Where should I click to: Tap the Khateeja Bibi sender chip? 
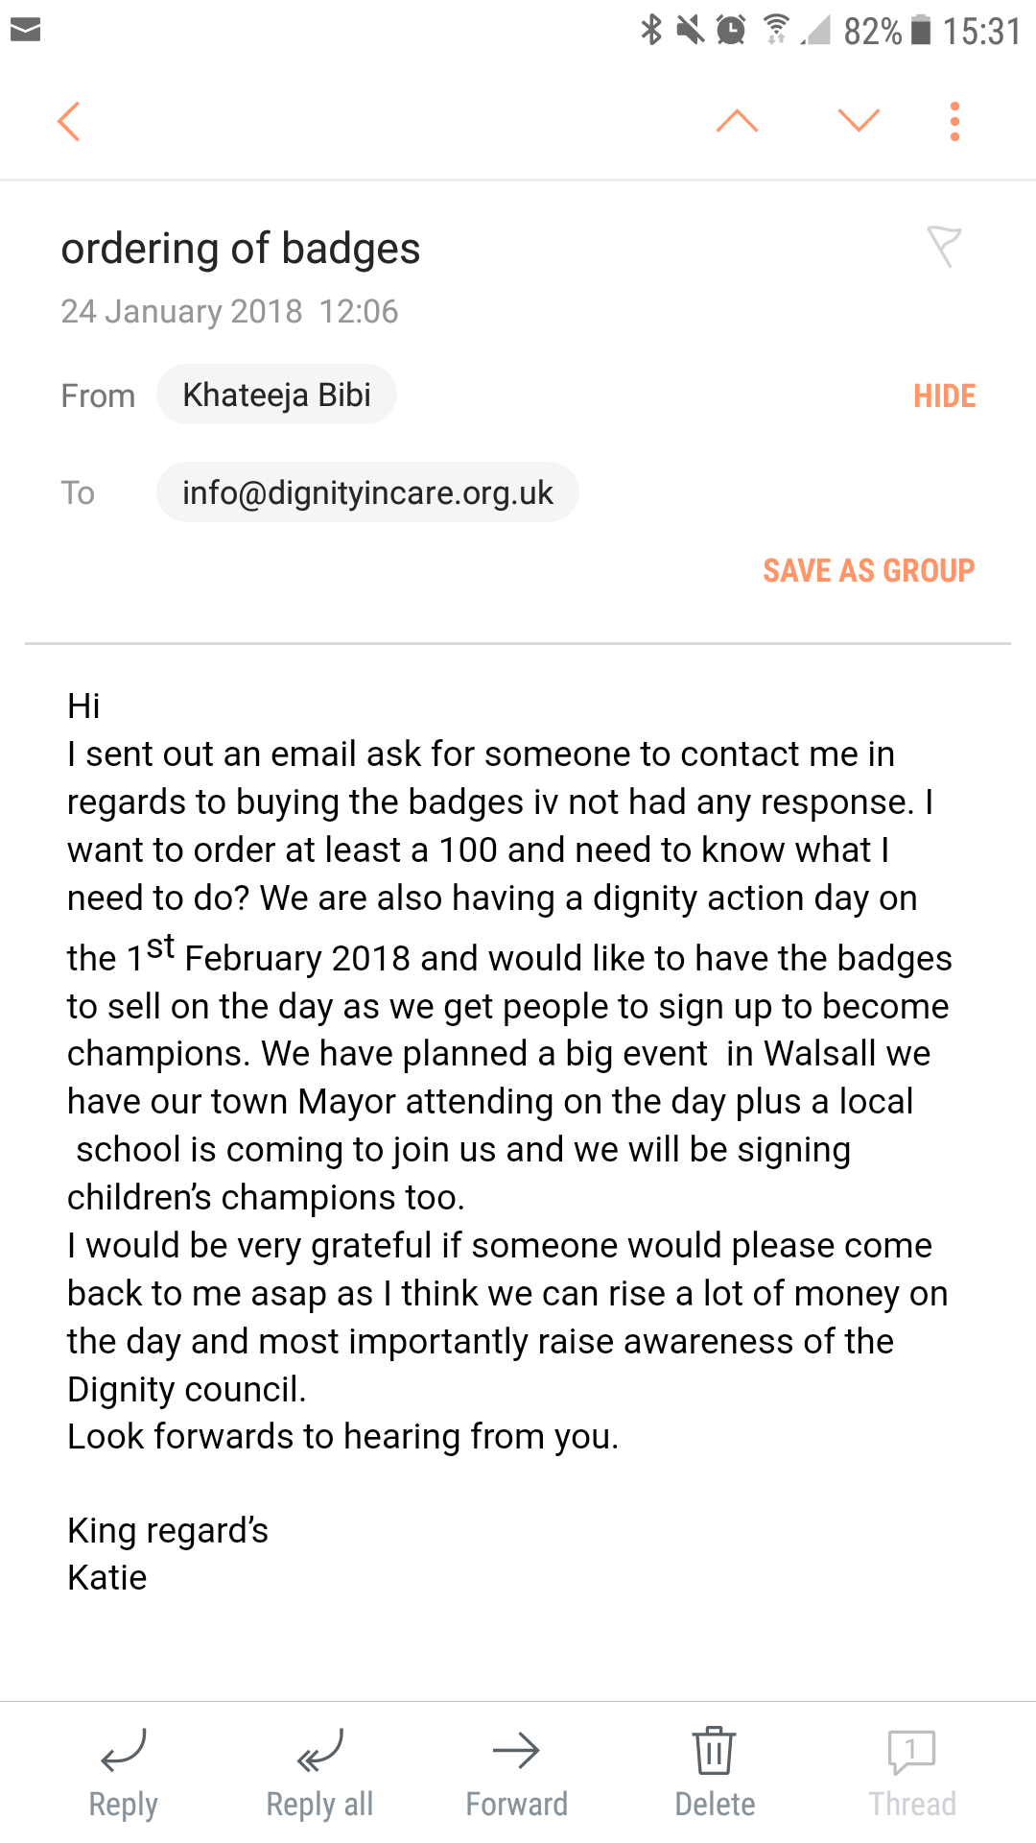click(276, 395)
